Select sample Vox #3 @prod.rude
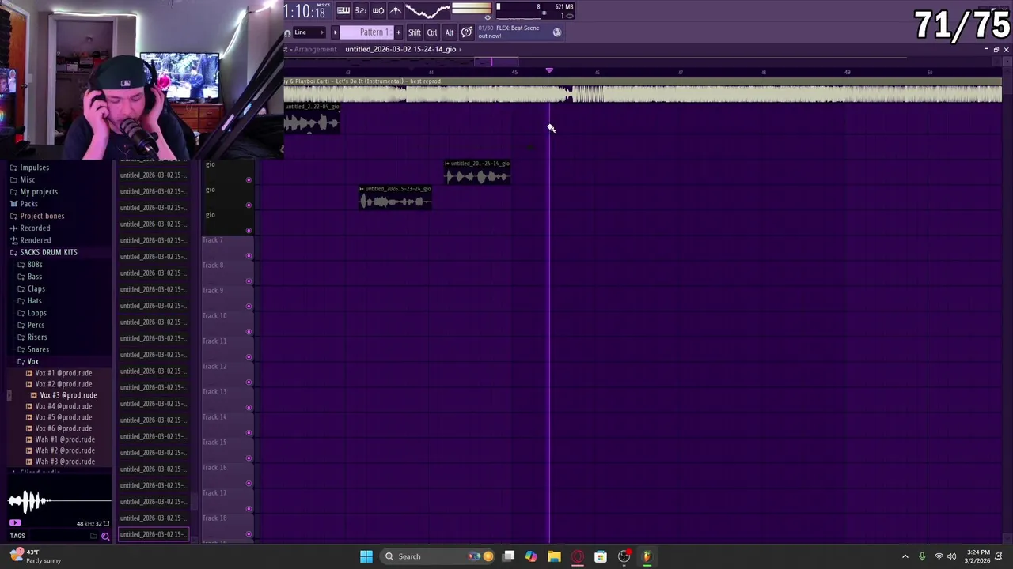The image size is (1013, 569). pyautogui.click(x=68, y=395)
